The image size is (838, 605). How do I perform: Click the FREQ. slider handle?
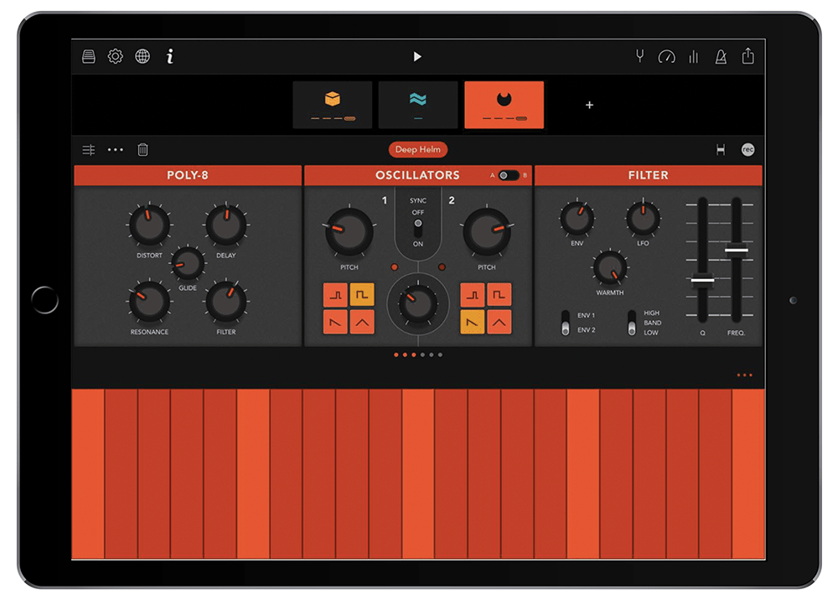click(x=737, y=250)
